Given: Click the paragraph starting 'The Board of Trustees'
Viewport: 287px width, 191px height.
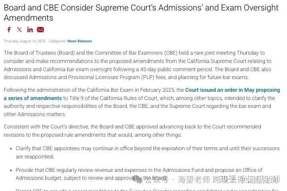Looking at the screenshot, I should point(138,65).
